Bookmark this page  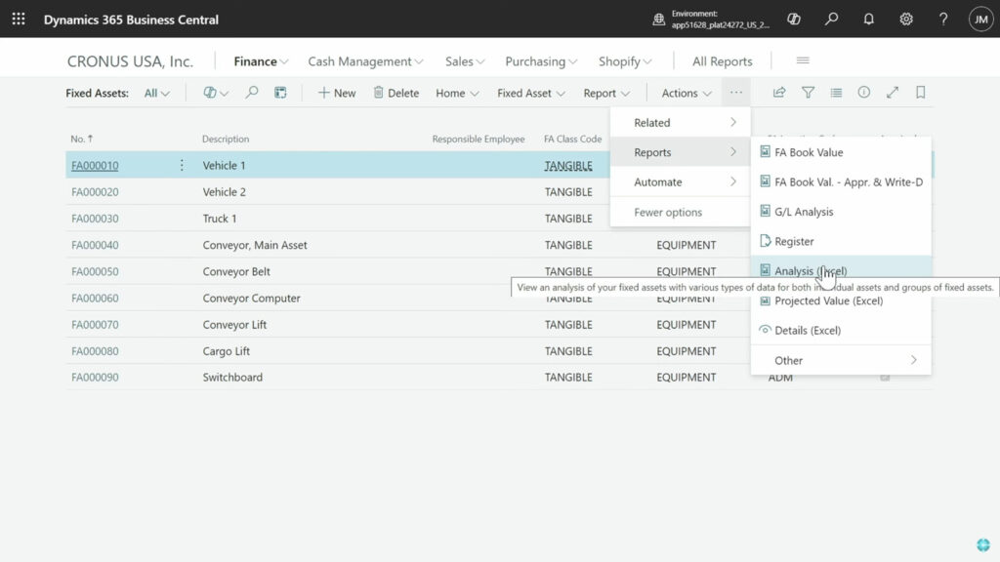[920, 93]
